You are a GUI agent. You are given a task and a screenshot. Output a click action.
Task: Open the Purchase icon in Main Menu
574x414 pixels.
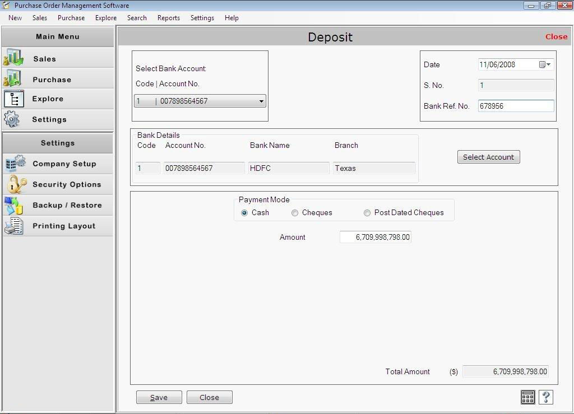pos(14,78)
